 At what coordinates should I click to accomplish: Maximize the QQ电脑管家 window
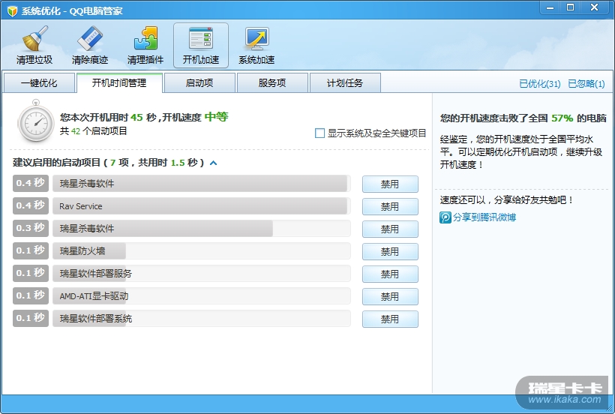(571, 7)
